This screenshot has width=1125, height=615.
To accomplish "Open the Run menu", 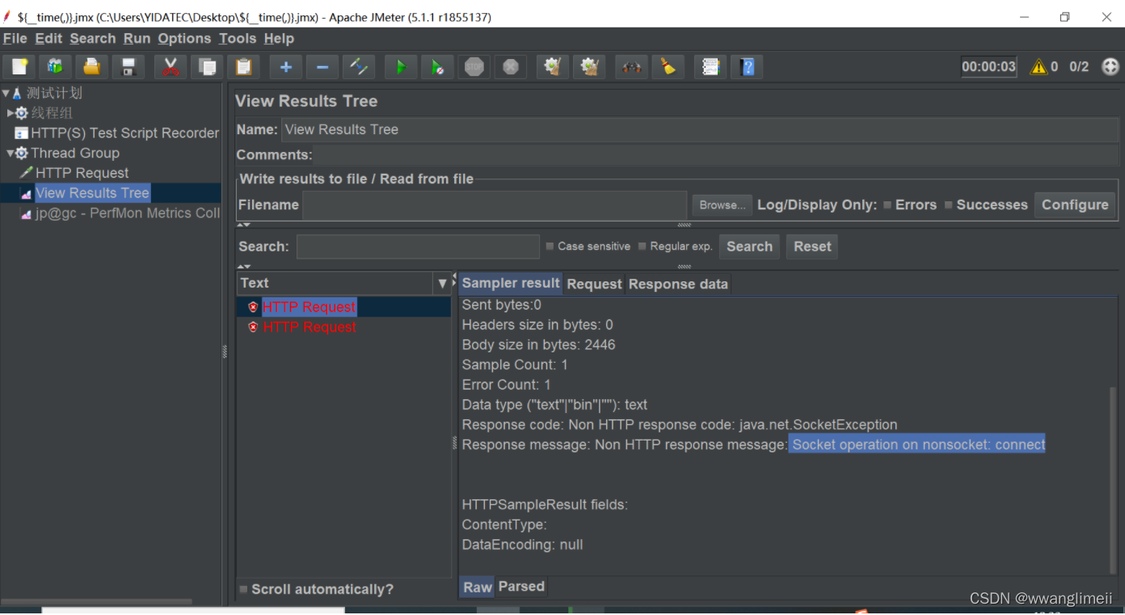I will pos(137,39).
